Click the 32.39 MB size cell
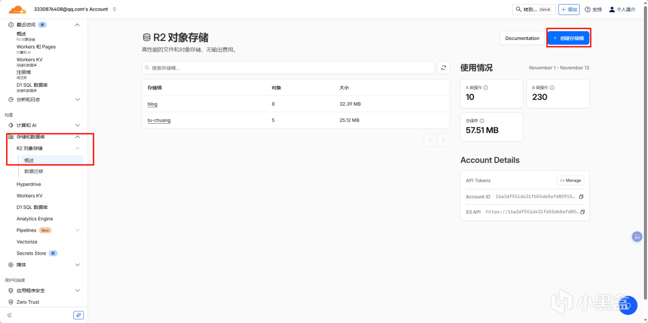The height and width of the screenshot is (323, 648). 350,104
